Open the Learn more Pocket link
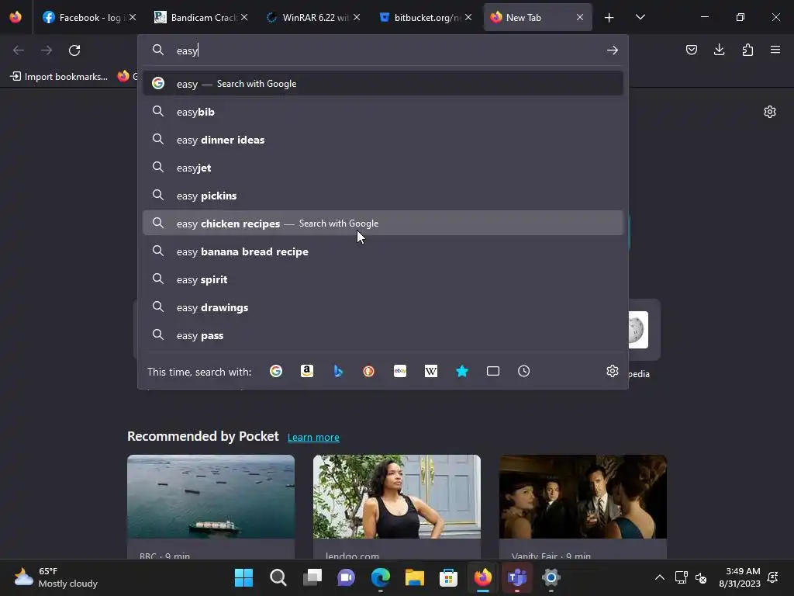Image resolution: width=794 pixels, height=596 pixels. [313, 438]
